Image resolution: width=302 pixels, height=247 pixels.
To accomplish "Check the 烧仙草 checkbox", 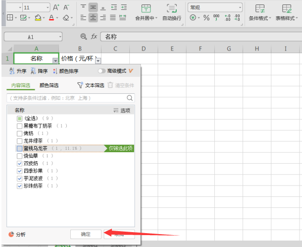I will [x=19, y=156].
